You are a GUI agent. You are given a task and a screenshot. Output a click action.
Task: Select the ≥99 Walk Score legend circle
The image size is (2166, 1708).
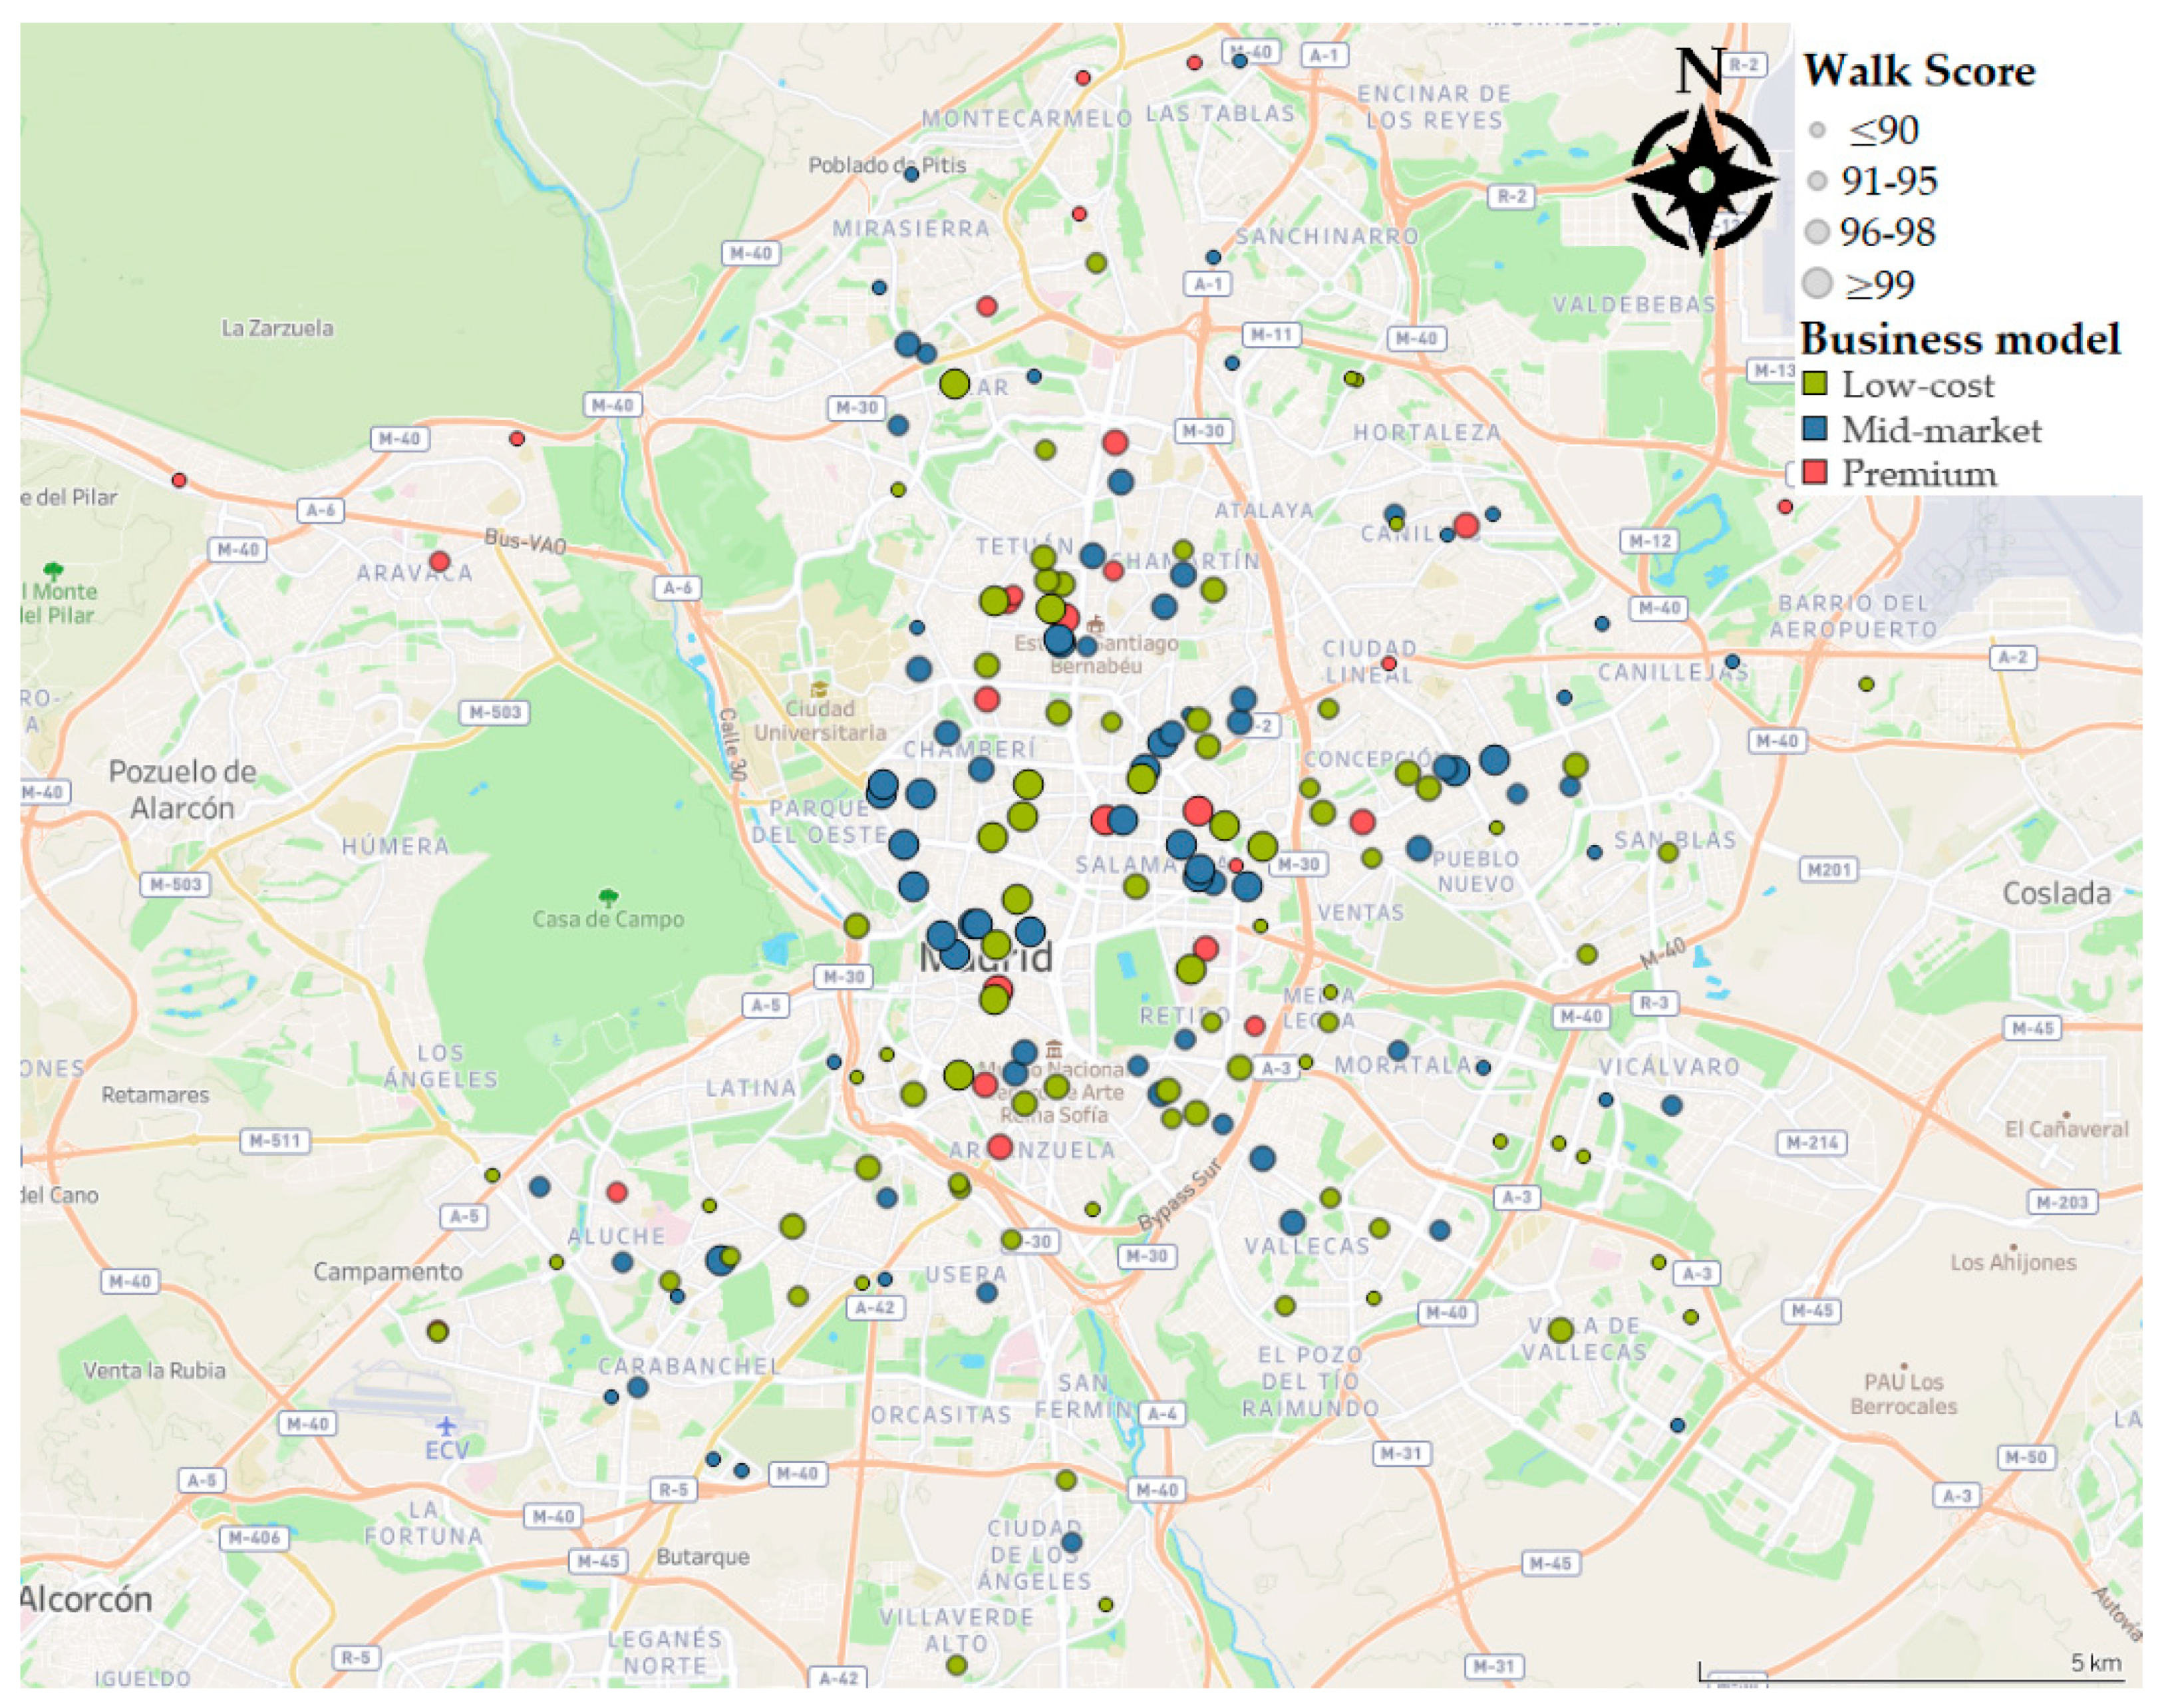point(1817,284)
